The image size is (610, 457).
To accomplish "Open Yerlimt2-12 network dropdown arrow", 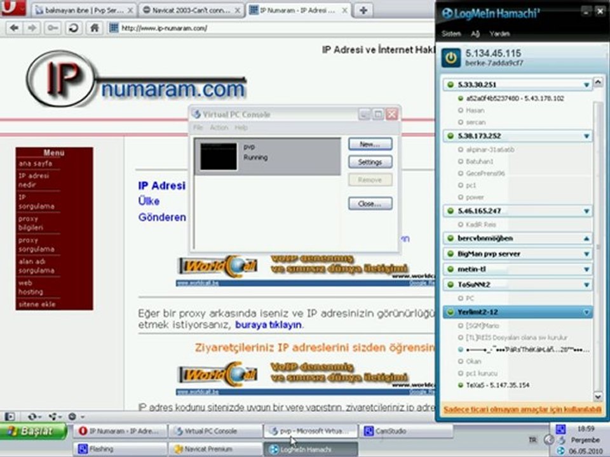I will click(586, 312).
